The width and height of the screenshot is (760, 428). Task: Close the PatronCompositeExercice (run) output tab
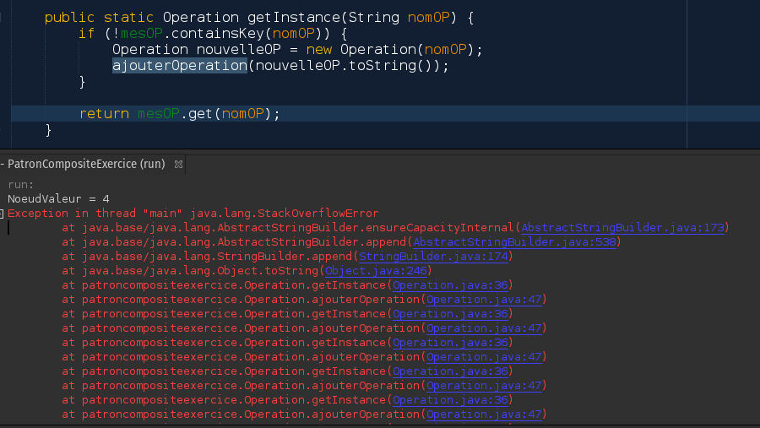point(177,165)
